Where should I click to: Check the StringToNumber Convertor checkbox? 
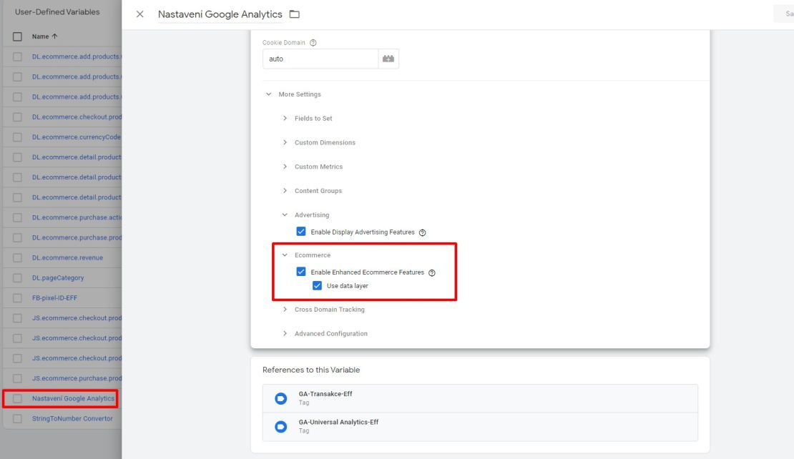point(17,419)
